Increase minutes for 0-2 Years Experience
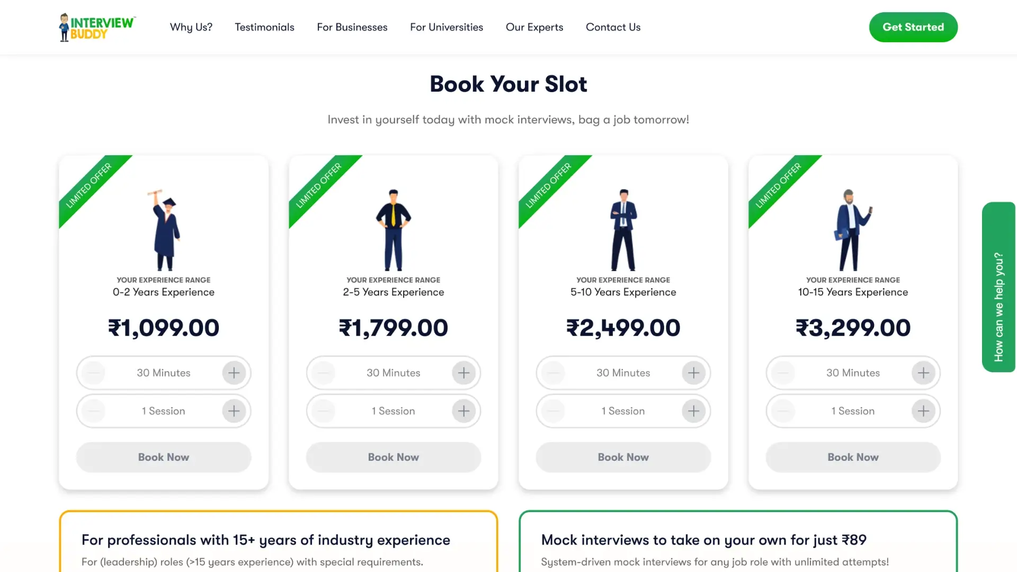1017x572 pixels. (234, 373)
